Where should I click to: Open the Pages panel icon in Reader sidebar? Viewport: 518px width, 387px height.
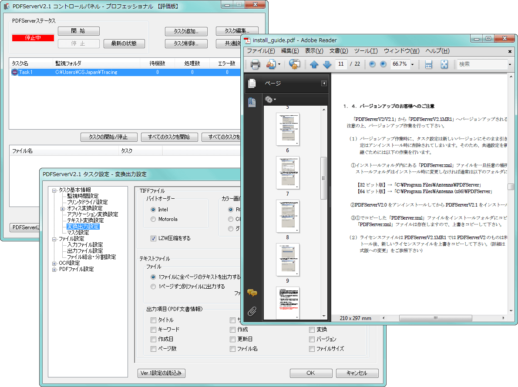click(252, 83)
